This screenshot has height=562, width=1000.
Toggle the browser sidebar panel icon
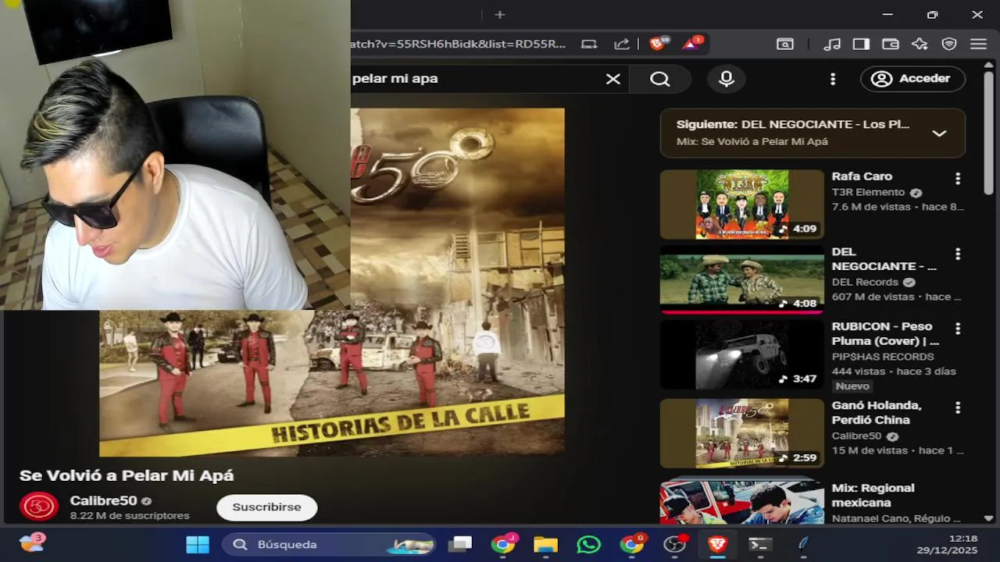[x=861, y=44]
